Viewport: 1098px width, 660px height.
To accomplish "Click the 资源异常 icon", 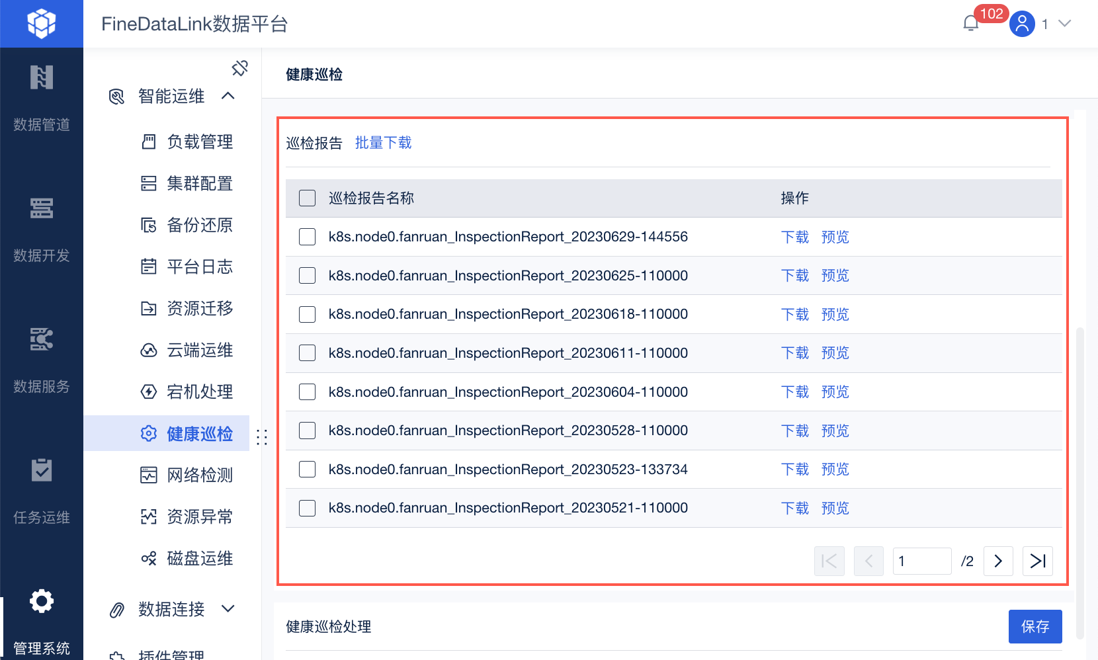I will pyautogui.click(x=149, y=516).
